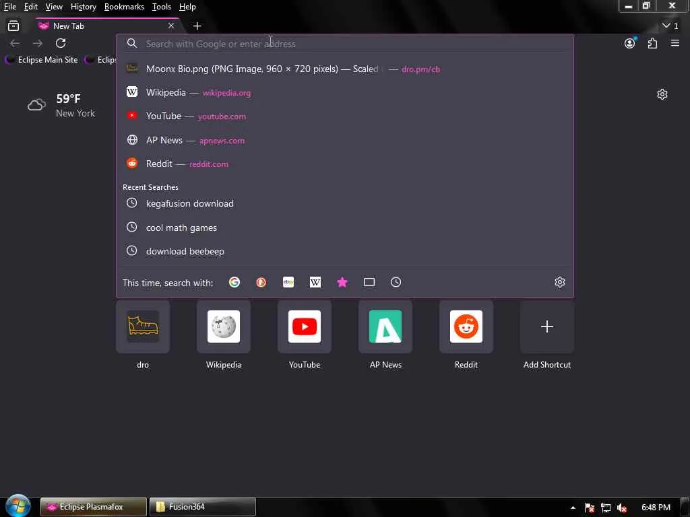Image resolution: width=690 pixels, height=517 pixels.
Task: Open the account profile icon
Action: [630, 43]
